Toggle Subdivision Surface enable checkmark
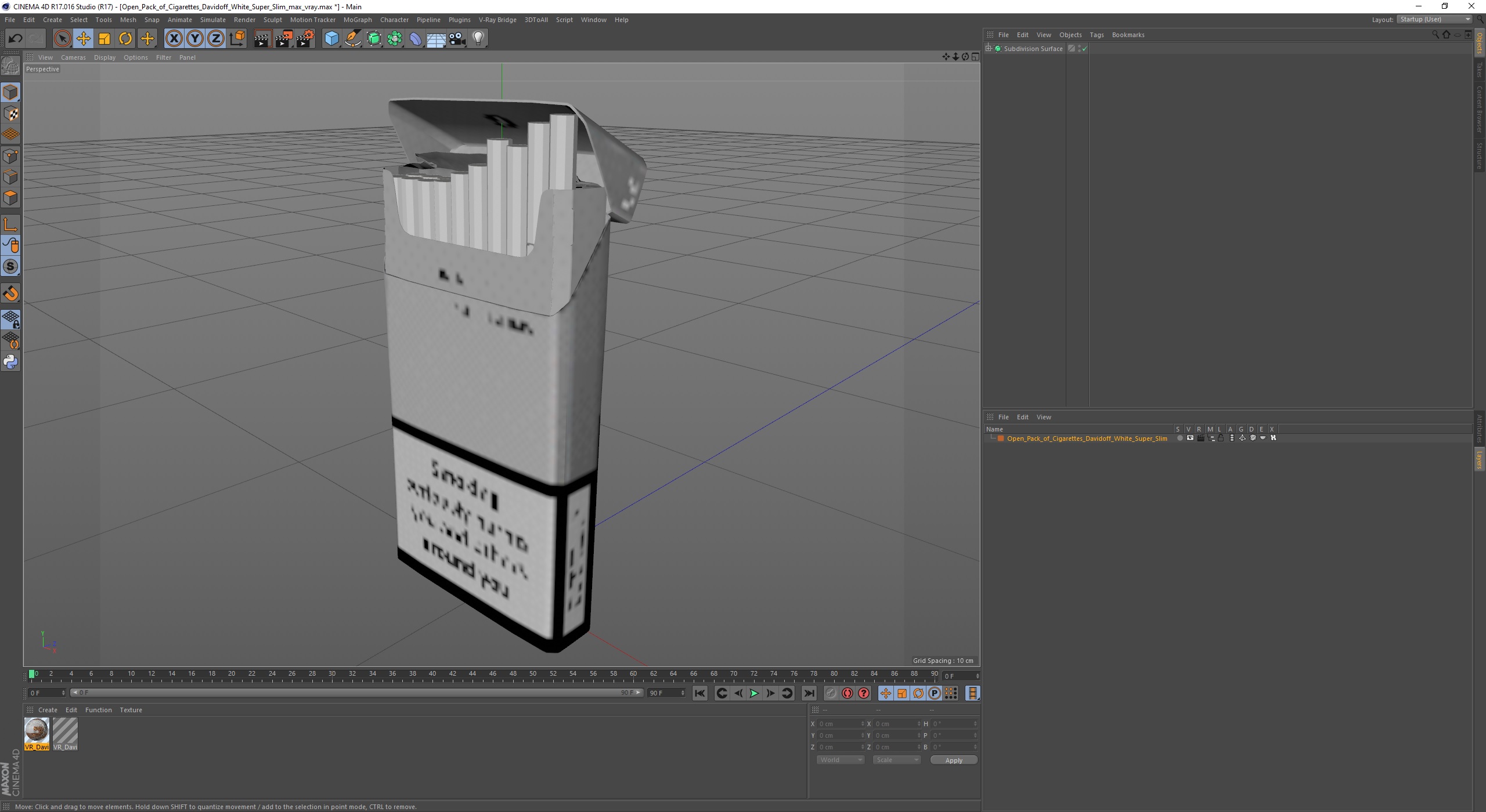This screenshot has width=1486, height=812. (x=1084, y=49)
